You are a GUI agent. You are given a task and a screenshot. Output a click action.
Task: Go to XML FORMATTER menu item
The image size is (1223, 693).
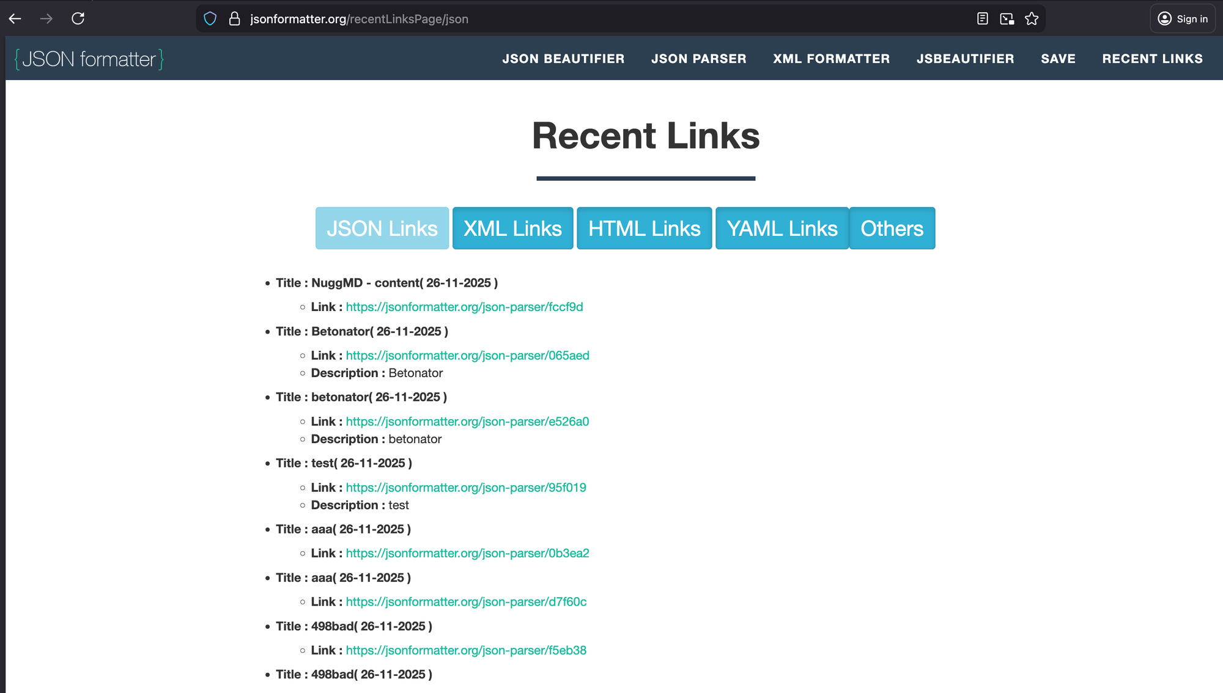[x=831, y=59]
